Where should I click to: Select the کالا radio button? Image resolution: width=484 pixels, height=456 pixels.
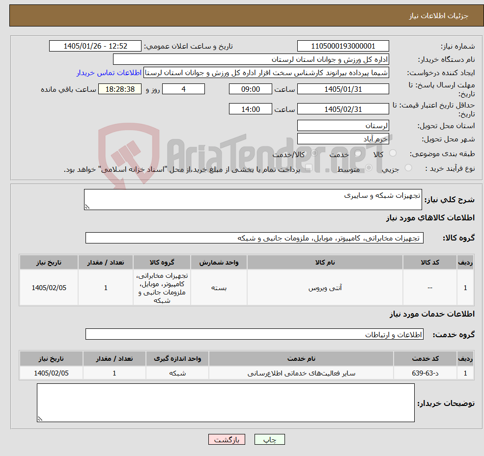(x=393, y=153)
